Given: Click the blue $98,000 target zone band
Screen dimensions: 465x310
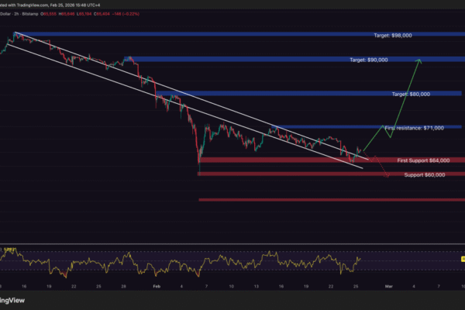Looking at the screenshot, I should [x=232, y=34].
